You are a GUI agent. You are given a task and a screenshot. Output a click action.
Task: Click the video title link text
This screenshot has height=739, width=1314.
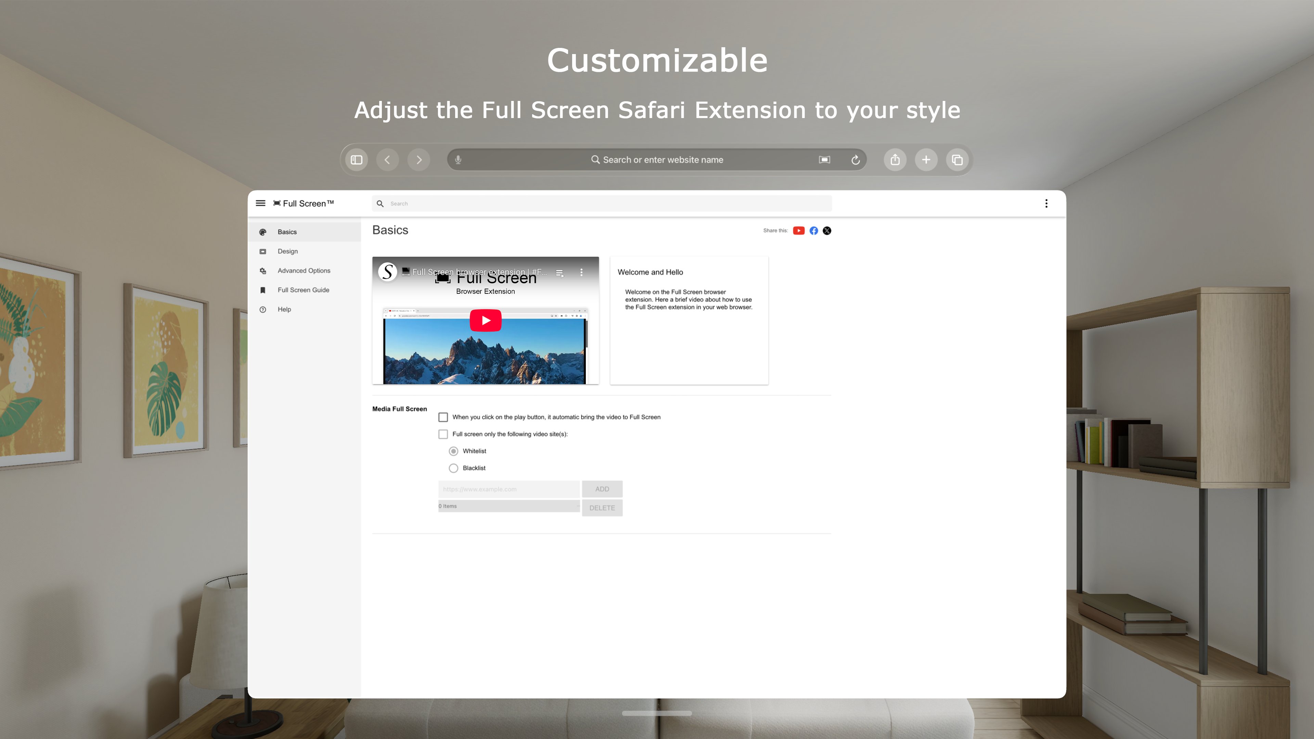coord(479,272)
